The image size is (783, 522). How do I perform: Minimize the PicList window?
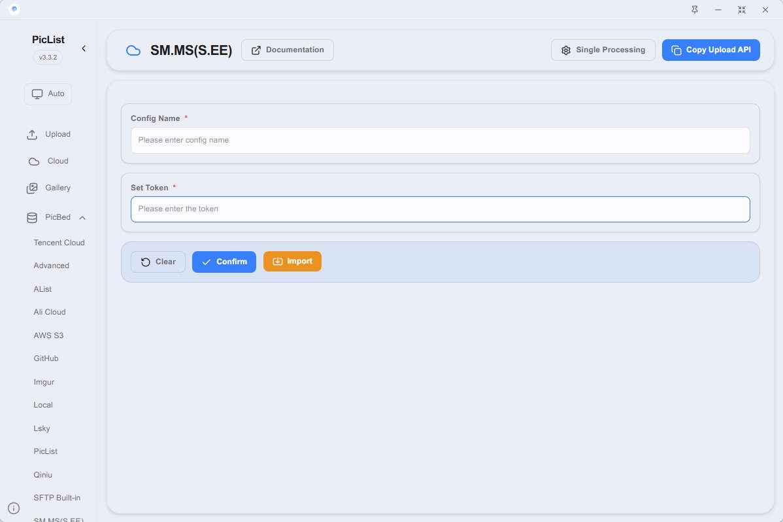tap(718, 10)
